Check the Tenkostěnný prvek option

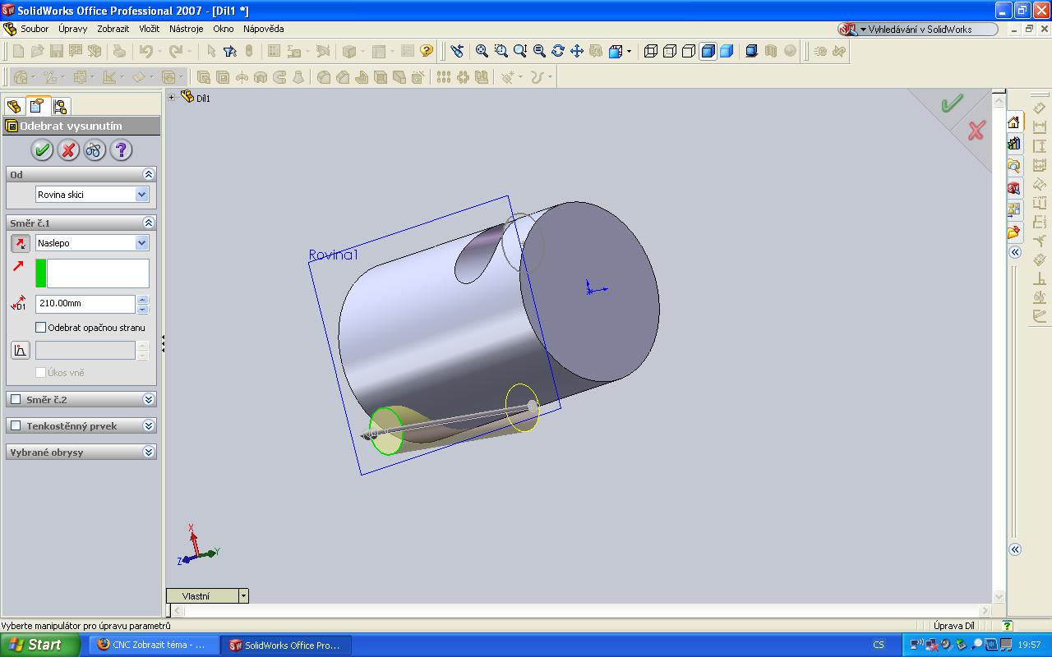coord(16,426)
